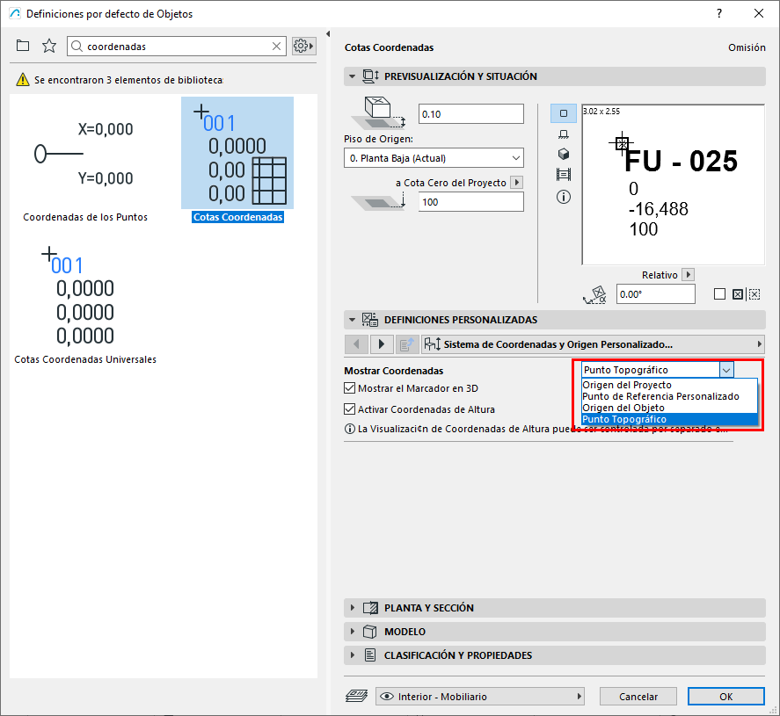Screen dimensions: 780x716
Task: Go to previous custom settings page
Action: (356, 344)
